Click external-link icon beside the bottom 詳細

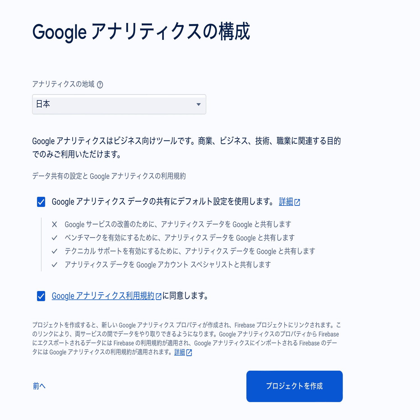click(189, 352)
